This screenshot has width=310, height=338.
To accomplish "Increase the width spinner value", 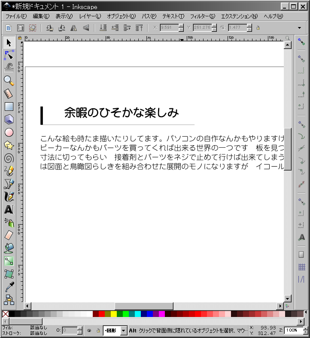I will (249, 26).
